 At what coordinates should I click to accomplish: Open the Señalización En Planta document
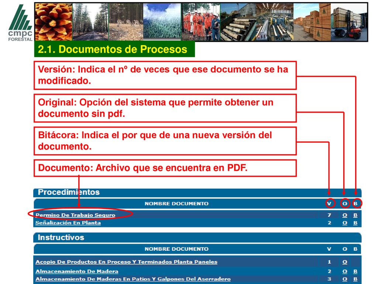click(x=68, y=223)
